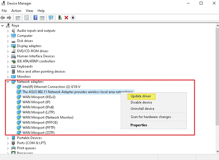Select WAN Miniport (IP)

36,102
